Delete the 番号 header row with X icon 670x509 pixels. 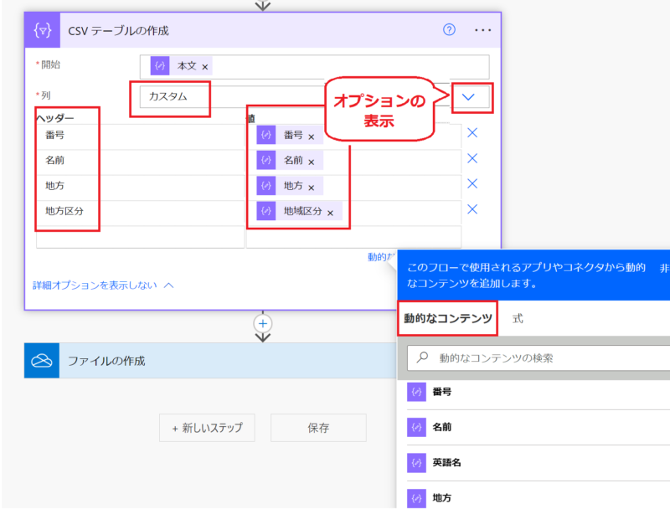(472, 133)
